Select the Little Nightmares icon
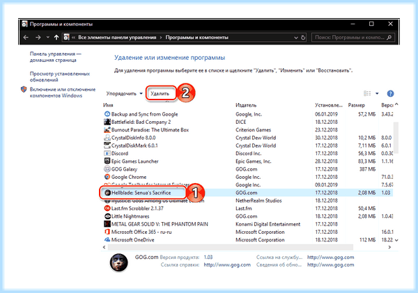 coord(107,216)
